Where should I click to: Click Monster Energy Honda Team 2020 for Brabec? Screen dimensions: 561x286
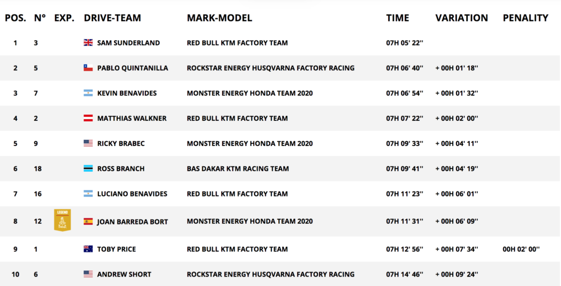point(250,143)
